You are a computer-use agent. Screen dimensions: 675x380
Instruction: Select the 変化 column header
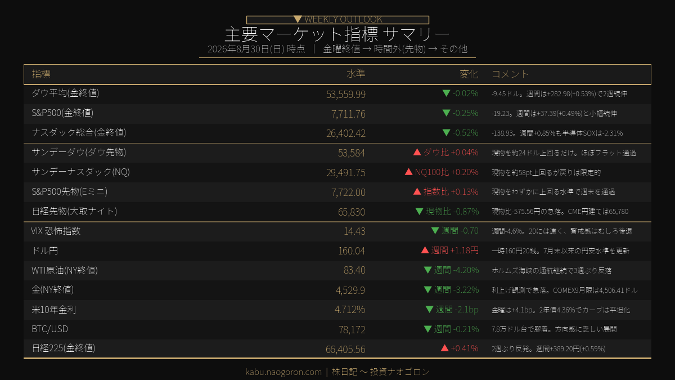click(469, 74)
